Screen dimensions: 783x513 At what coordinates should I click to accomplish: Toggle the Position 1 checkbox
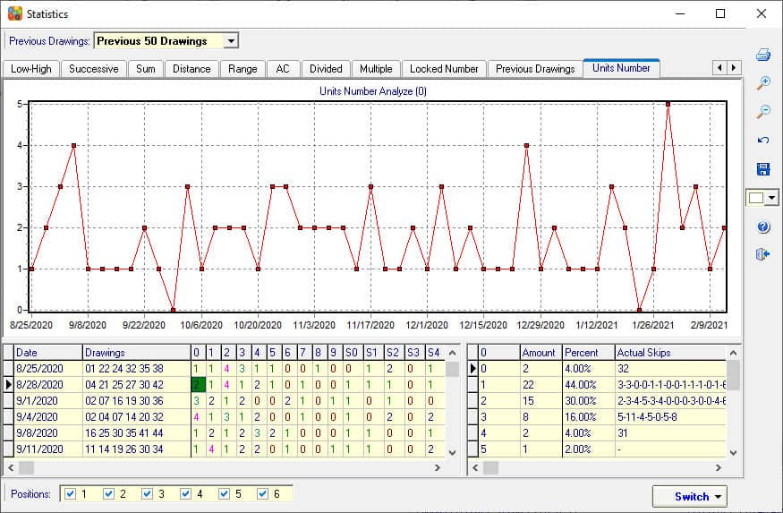point(71,493)
